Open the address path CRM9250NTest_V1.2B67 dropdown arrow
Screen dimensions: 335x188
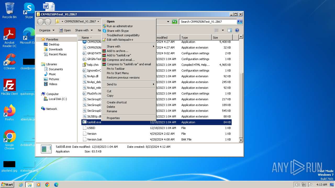[x=98, y=22]
